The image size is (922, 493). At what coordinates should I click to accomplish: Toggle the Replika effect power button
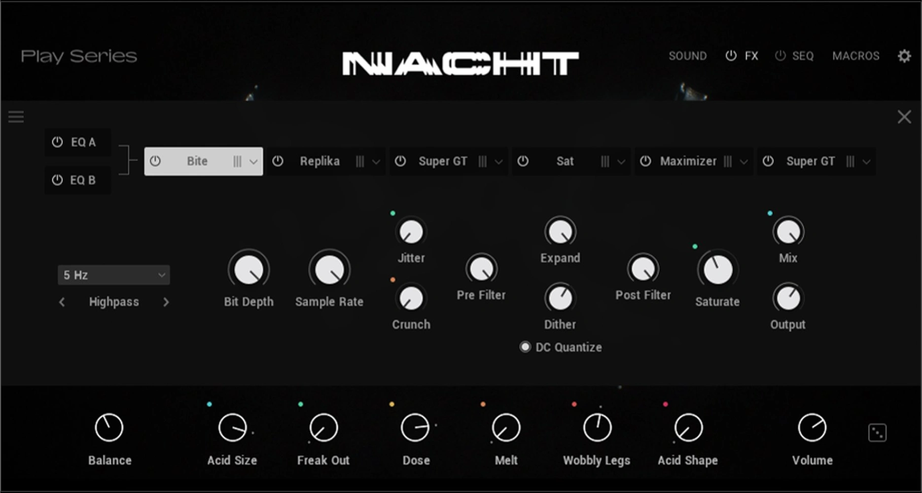(279, 161)
